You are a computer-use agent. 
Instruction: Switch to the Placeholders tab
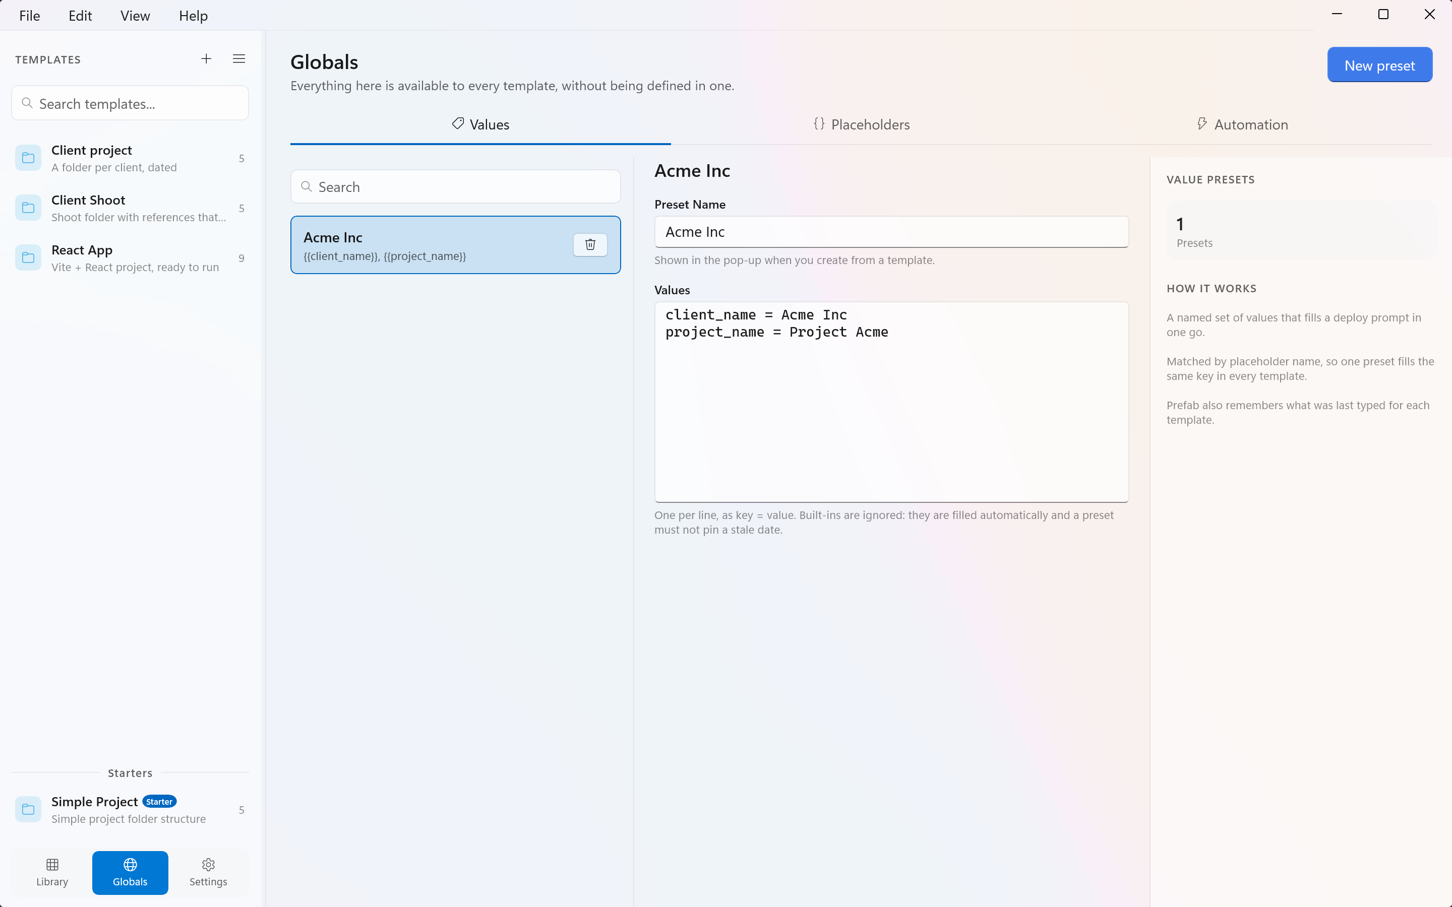pos(862,125)
